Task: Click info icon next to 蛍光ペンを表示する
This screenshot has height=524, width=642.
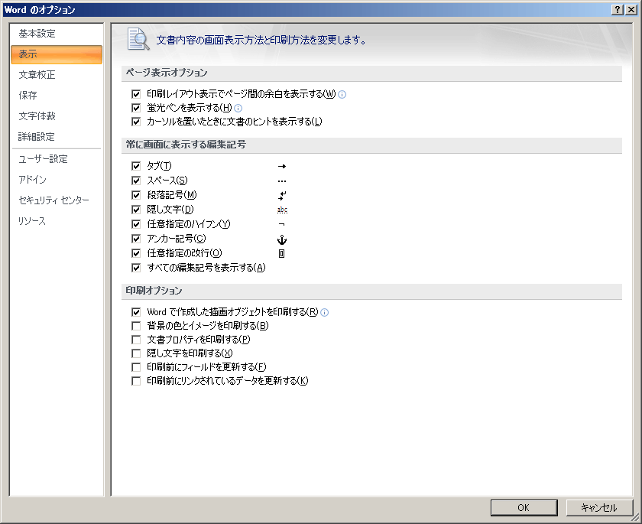Action: [x=238, y=108]
